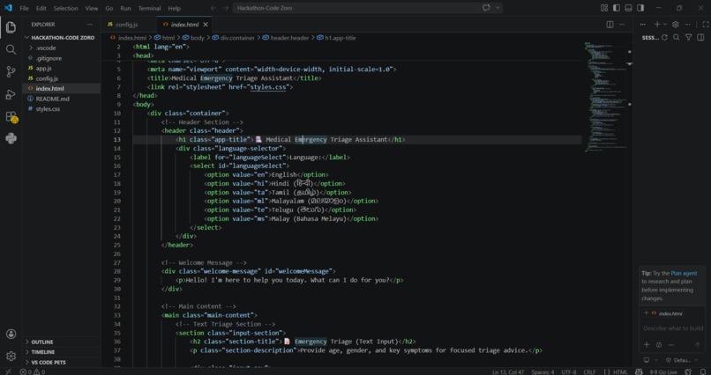
Task: Click Go Forward arrow in title bar
Action: pos(226,8)
